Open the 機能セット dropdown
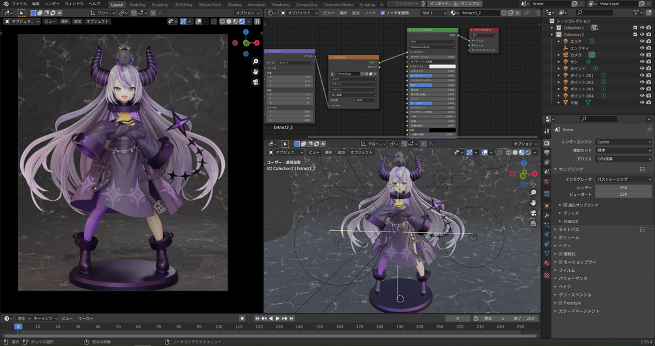655x346 pixels. 623,150
